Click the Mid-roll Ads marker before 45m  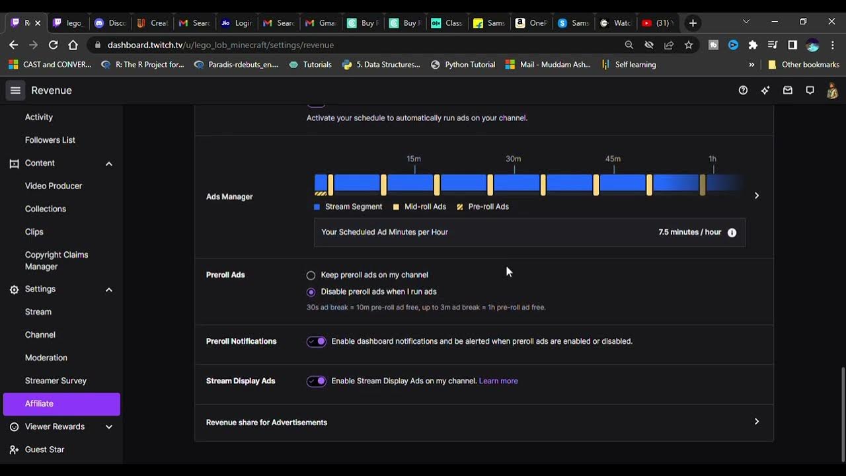click(x=596, y=184)
